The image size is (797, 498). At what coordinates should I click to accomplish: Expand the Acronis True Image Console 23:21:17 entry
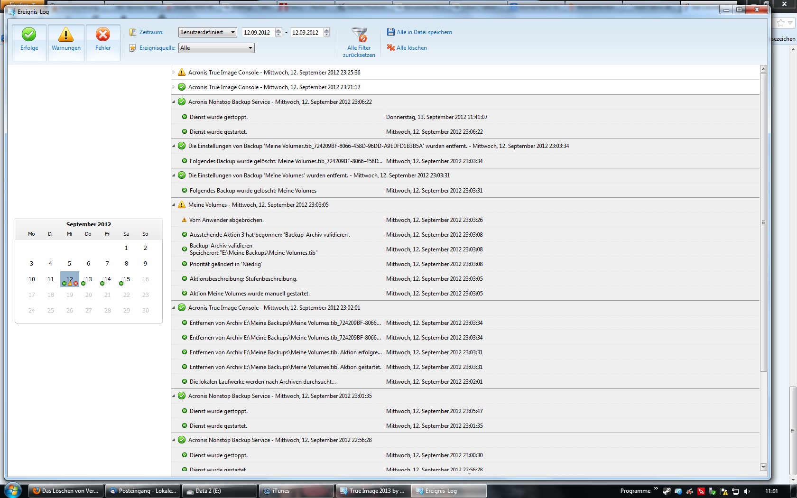174,87
